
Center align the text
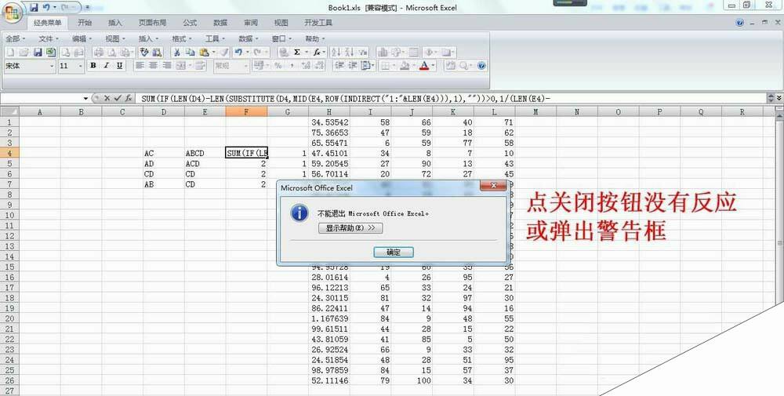tap(154, 66)
